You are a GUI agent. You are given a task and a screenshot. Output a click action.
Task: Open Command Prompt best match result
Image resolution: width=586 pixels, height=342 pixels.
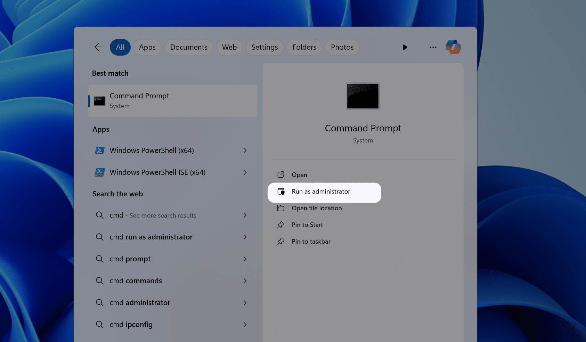click(x=173, y=101)
